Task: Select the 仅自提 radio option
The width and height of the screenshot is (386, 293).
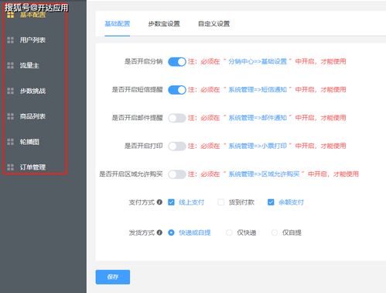Action: [x=275, y=233]
